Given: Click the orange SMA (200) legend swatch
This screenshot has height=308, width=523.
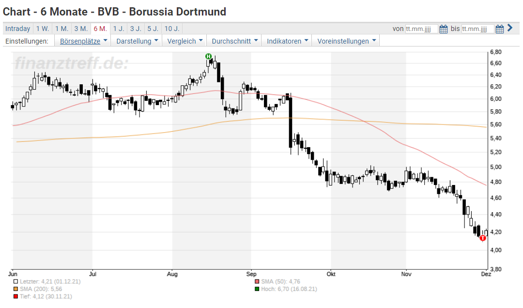Looking at the screenshot, I should tap(15, 289).
